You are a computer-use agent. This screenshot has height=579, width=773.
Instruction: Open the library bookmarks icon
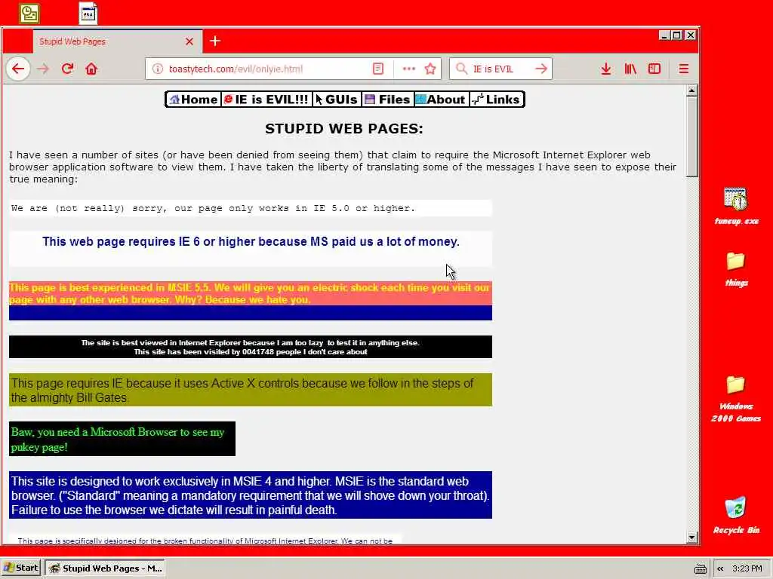(x=630, y=69)
